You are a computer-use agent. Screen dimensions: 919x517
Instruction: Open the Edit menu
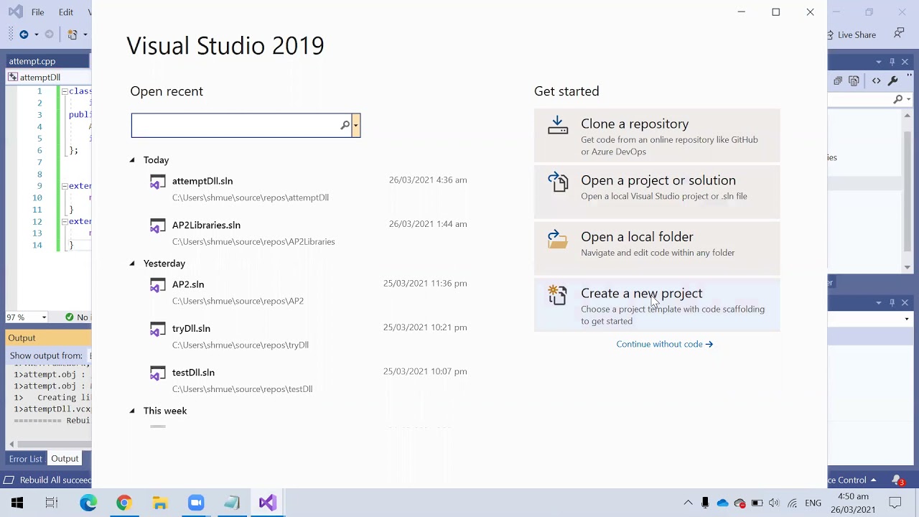[x=66, y=12]
